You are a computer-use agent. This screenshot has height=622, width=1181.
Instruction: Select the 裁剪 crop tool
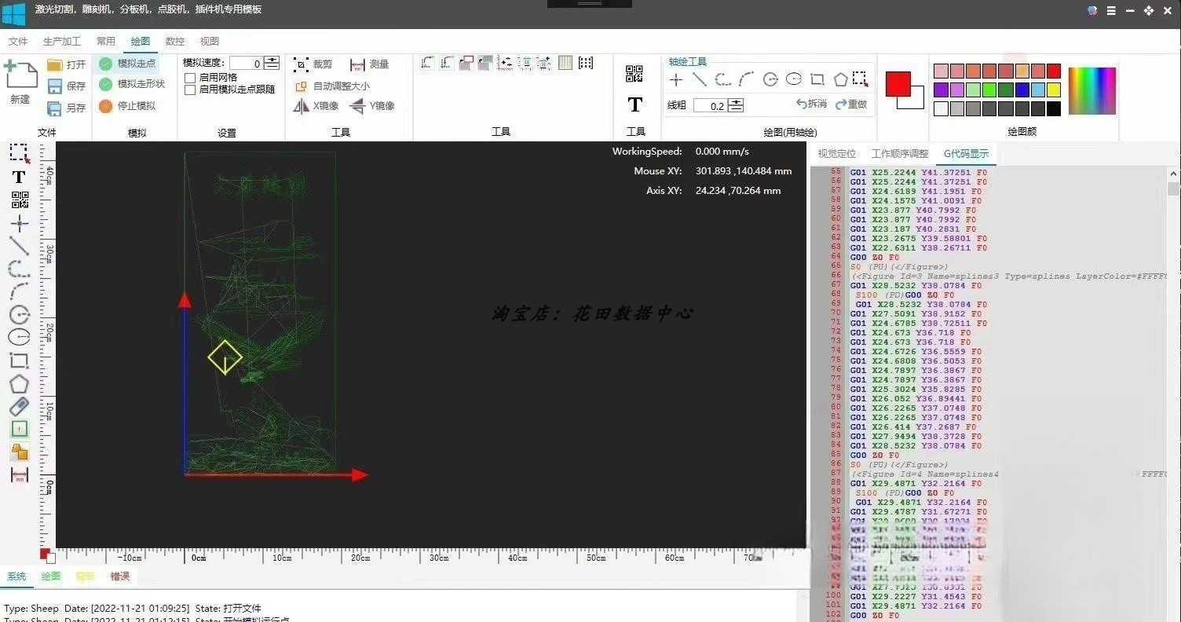pos(313,64)
